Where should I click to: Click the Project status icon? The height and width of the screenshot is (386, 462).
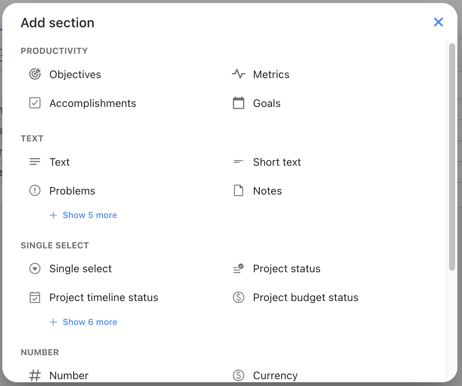(x=239, y=269)
